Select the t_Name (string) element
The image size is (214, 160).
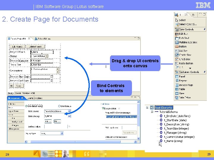pos(173,141)
